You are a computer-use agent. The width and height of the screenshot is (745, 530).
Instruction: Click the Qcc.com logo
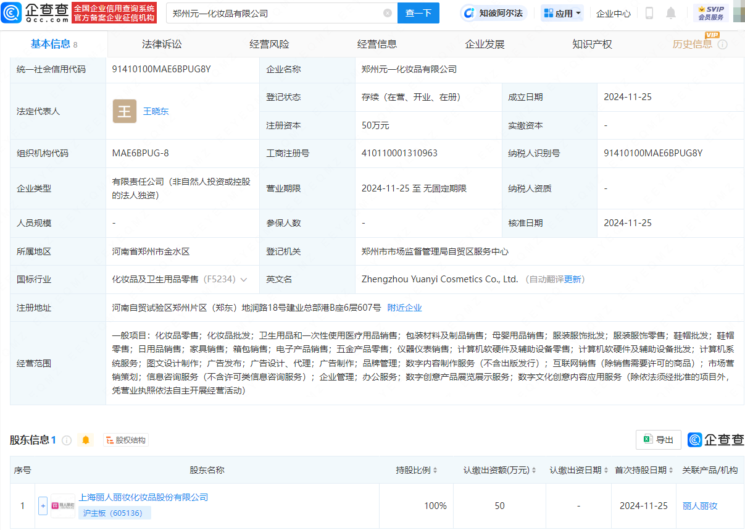pos(35,12)
